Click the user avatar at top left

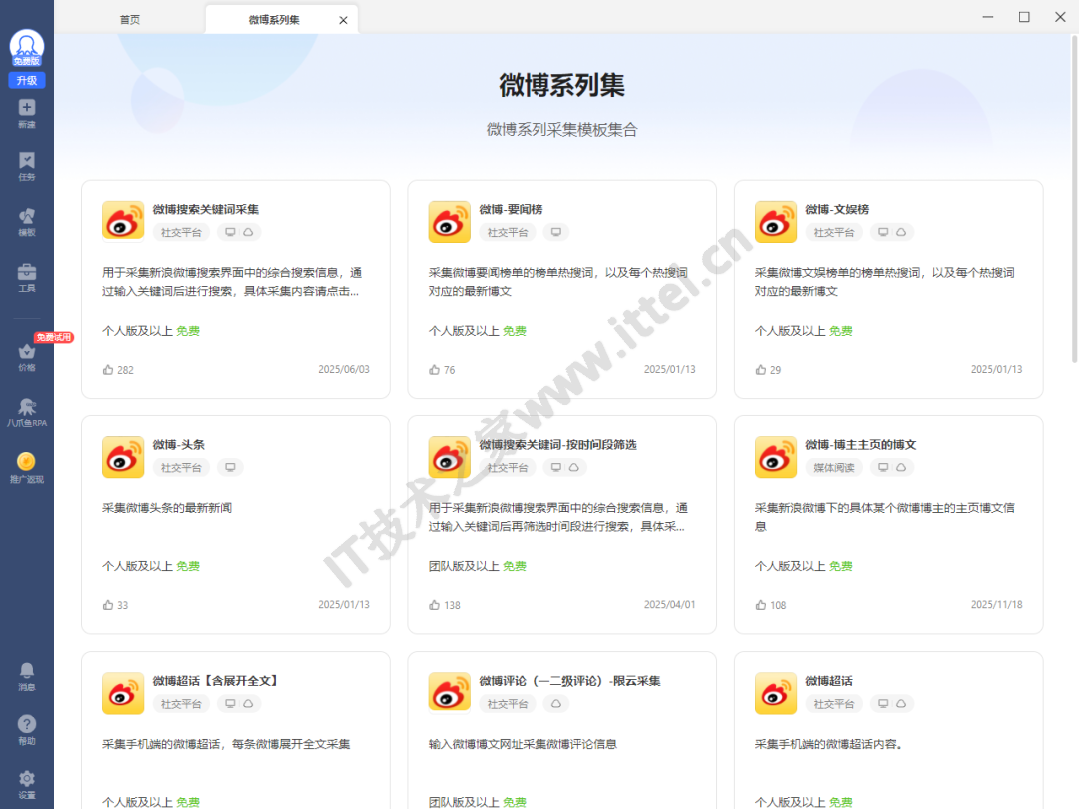(27, 45)
